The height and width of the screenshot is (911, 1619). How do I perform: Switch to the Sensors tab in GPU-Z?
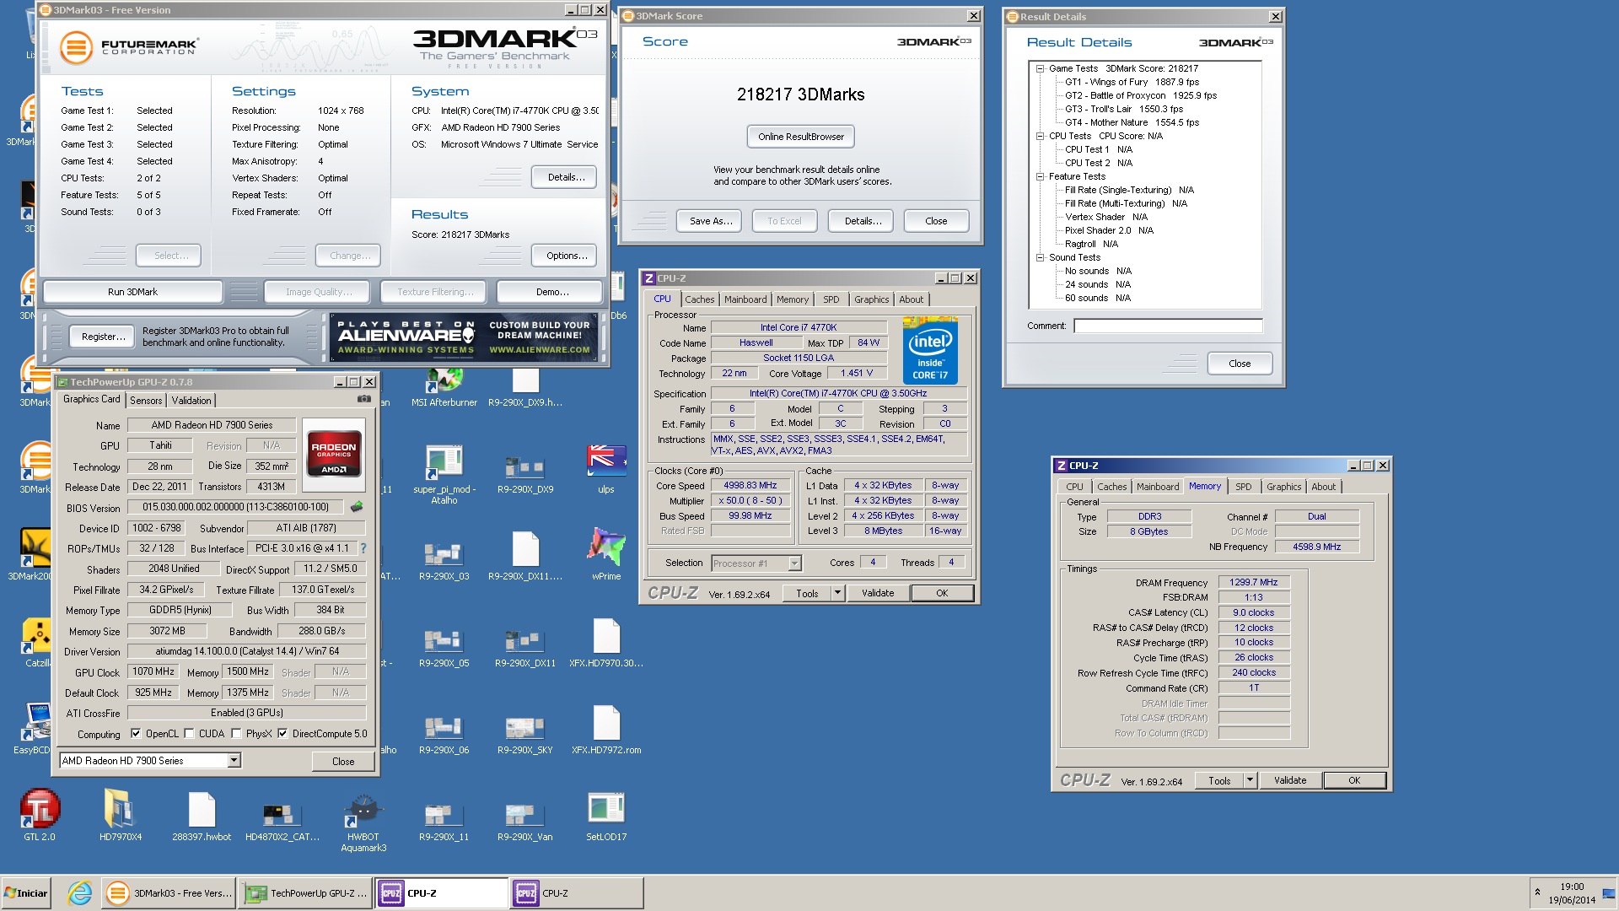pyautogui.click(x=146, y=401)
